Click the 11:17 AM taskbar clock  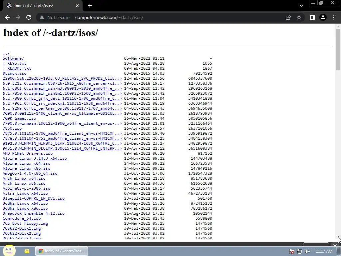(x=324, y=251)
